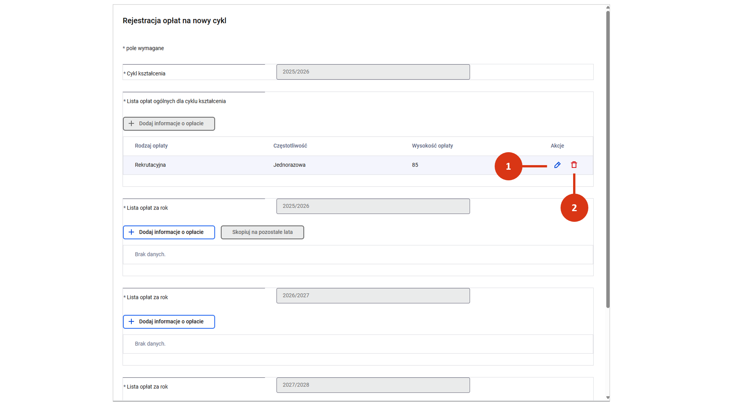730x409 pixels.
Task: Click scrollbar down arrow
Action: 608,398
